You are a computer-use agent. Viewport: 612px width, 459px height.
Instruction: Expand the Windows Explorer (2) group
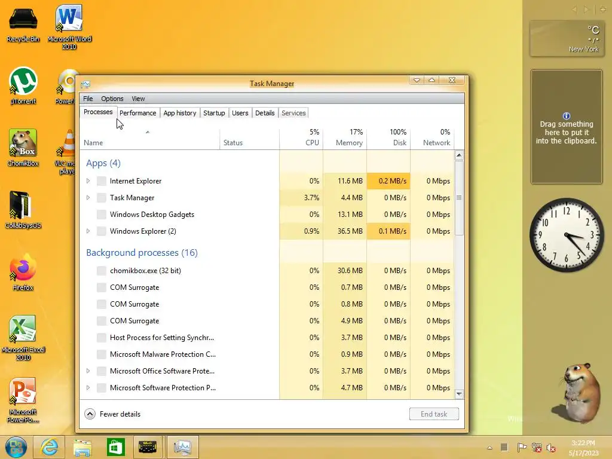click(88, 231)
